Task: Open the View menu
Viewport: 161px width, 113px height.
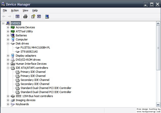Action: (25, 10)
